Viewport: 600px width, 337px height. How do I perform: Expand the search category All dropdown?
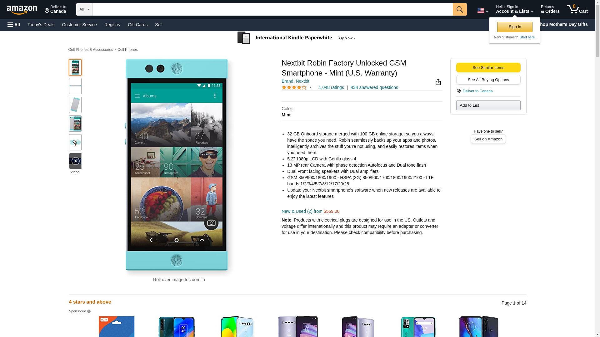(84, 9)
